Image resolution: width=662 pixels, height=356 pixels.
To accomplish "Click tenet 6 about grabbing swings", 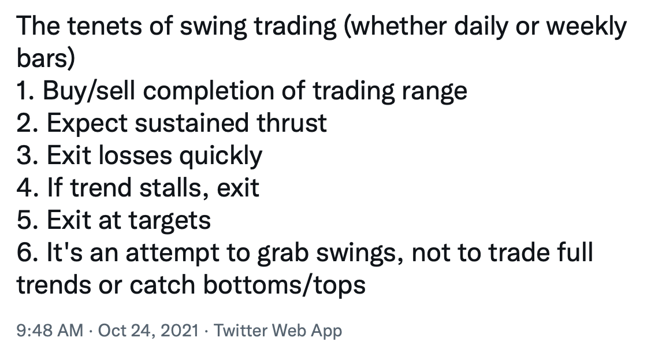I will click(x=305, y=253).
